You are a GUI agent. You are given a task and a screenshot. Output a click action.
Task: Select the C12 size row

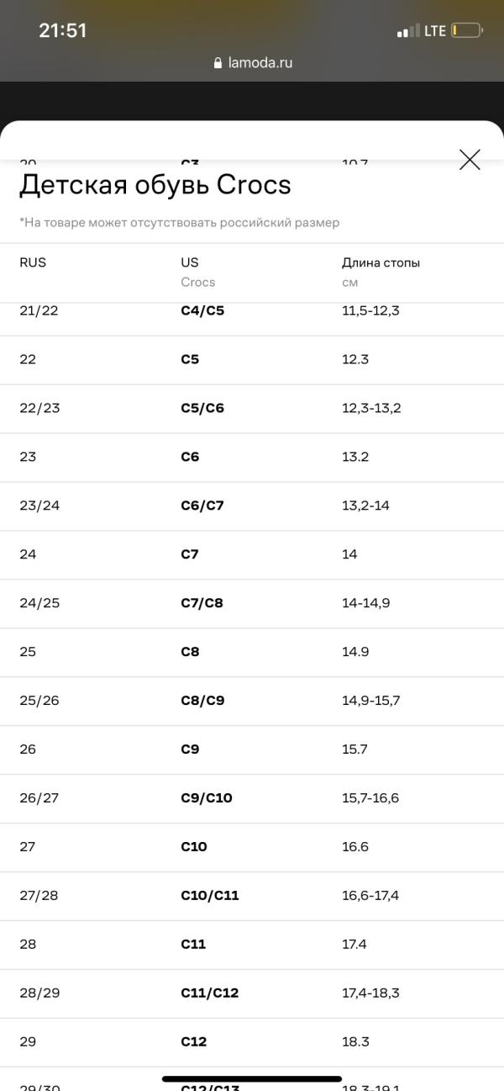[252, 1041]
